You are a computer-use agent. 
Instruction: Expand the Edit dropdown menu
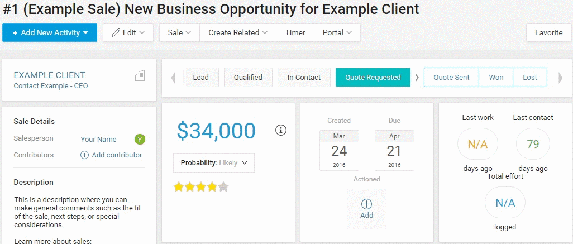pyautogui.click(x=128, y=32)
